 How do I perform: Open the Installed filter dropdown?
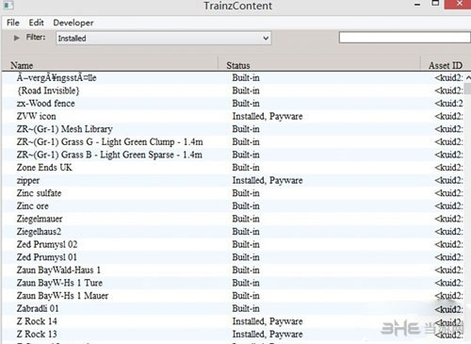(x=164, y=38)
